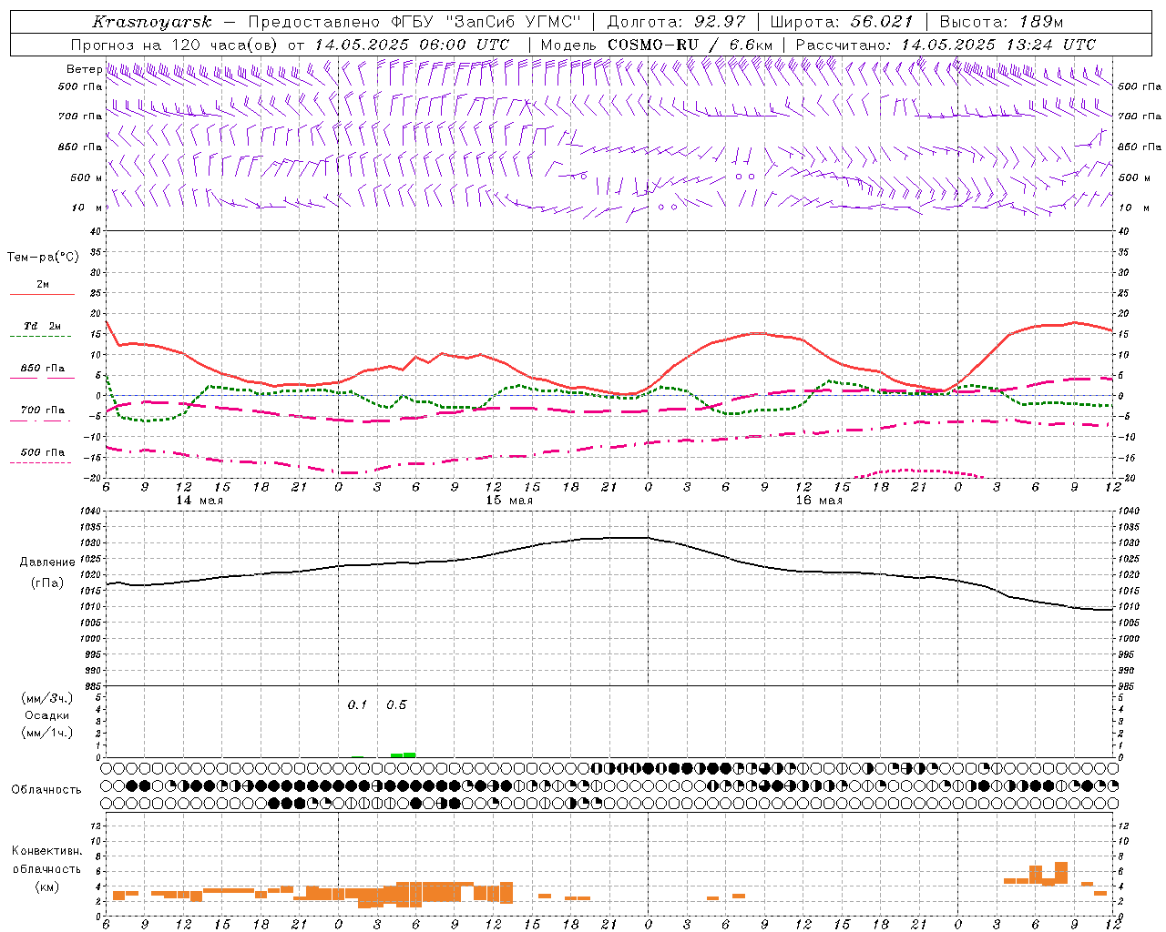Viewport: 1166px width, 932px height.
Task: Click the Рассчитано: 14.05.2025 13:24 UTC text
Action: [946, 45]
